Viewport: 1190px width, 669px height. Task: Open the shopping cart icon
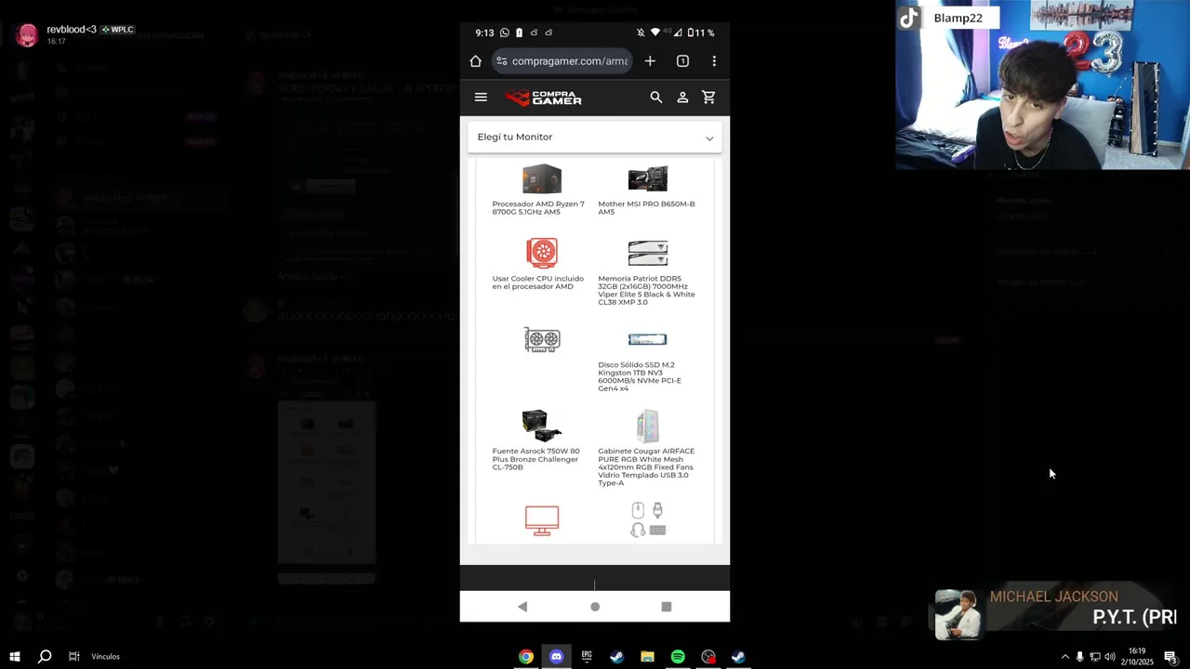pyautogui.click(x=708, y=98)
